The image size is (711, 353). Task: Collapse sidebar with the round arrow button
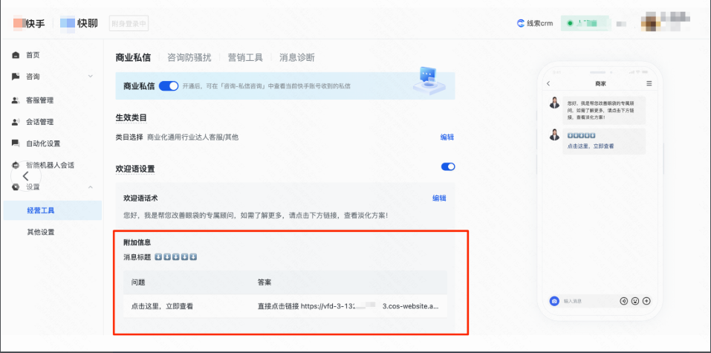click(x=26, y=176)
